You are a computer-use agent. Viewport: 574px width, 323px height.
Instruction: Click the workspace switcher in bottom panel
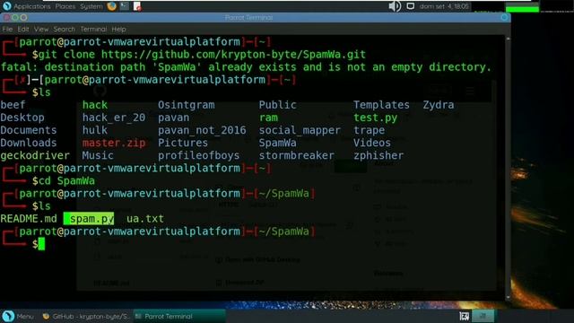(483, 316)
